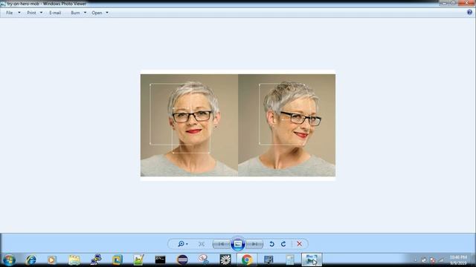Expand the zoom slider dropdown arrow
The height and width of the screenshot is (267, 476).
pyautogui.click(x=187, y=244)
